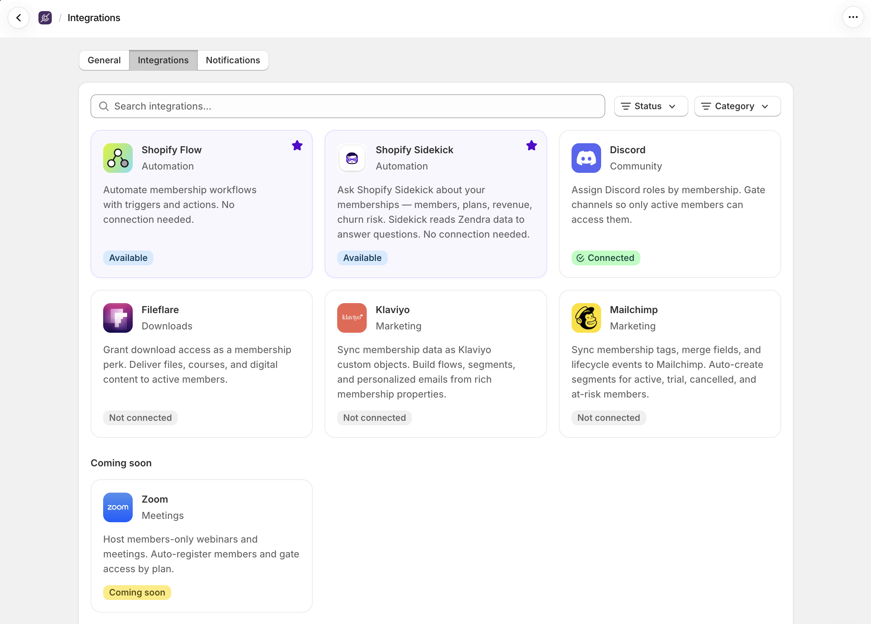Open the Fileflare card title
This screenshot has width=871, height=624.
160,310
